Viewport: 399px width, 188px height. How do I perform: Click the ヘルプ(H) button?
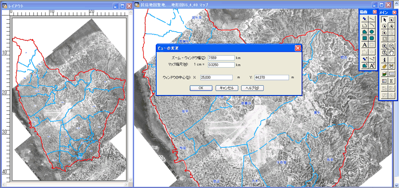click(252, 88)
